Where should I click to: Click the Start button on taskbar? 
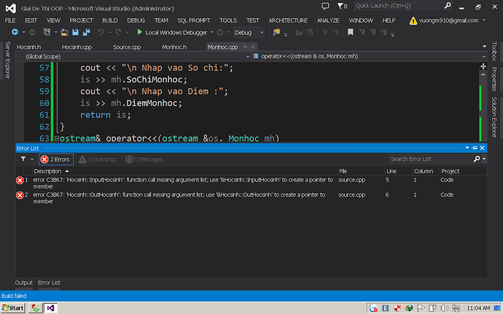13,308
